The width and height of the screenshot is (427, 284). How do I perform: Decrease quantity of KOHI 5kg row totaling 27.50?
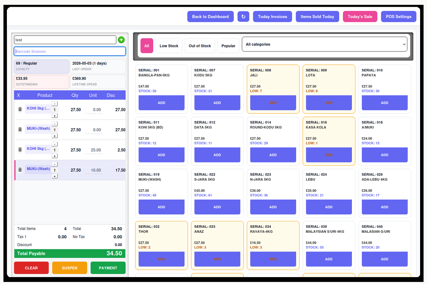tap(55, 104)
